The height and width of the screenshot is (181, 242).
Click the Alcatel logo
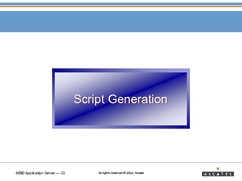point(218,172)
